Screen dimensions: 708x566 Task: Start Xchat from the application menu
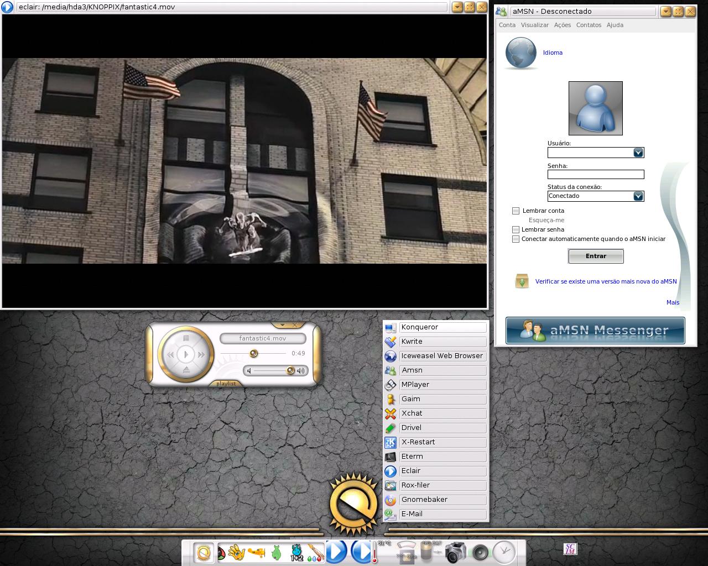436,413
